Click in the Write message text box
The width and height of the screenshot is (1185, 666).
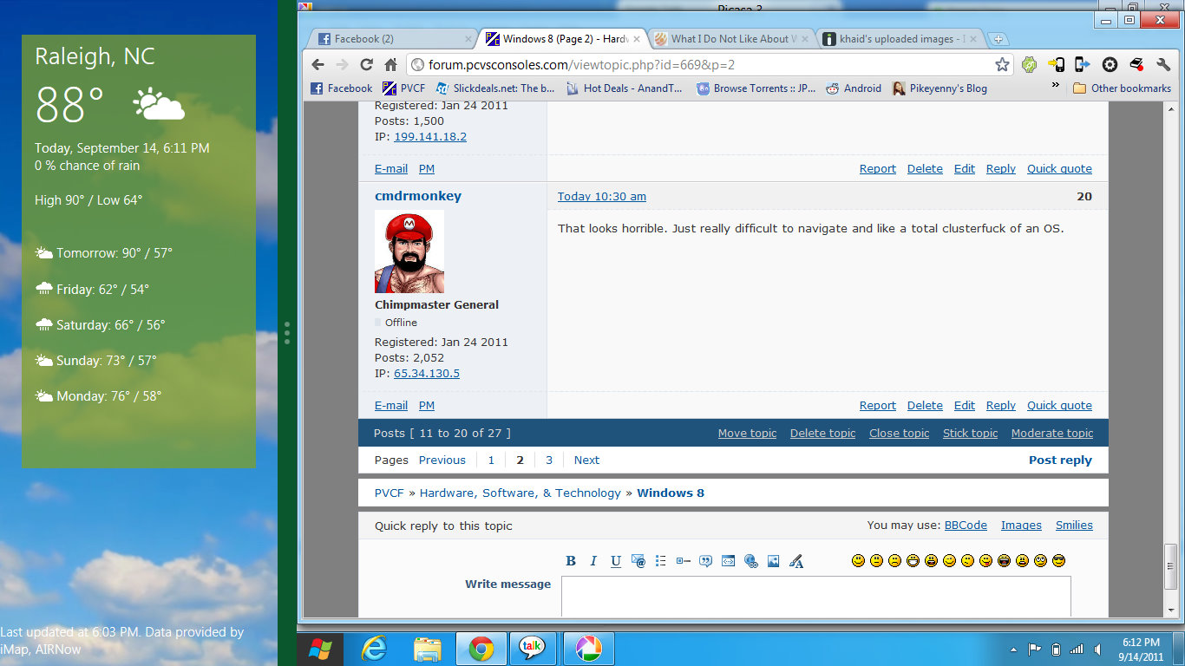coord(815,597)
